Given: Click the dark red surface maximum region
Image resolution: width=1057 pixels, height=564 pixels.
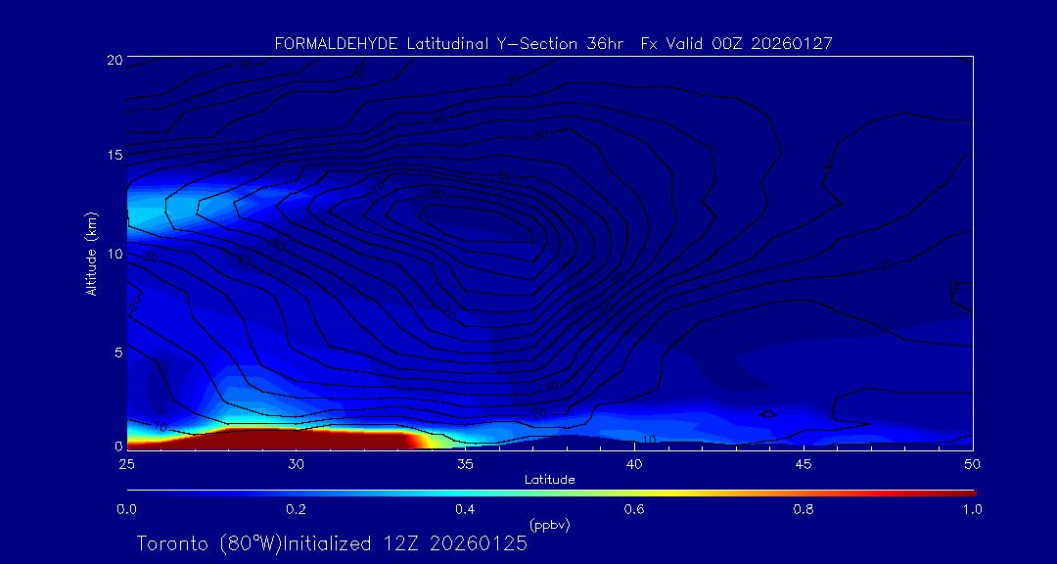Looking at the screenshot, I should pyautogui.click(x=294, y=439).
